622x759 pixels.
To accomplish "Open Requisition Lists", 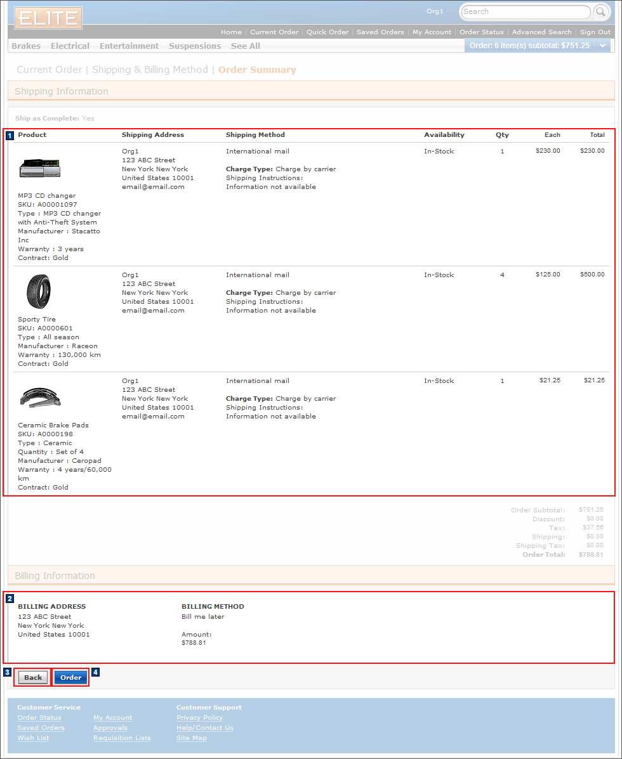I will pyautogui.click(x=122, y=737).
